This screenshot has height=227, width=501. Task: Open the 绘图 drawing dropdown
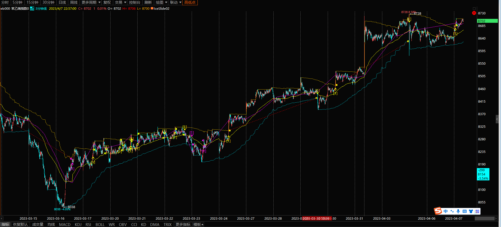(161, 2)
